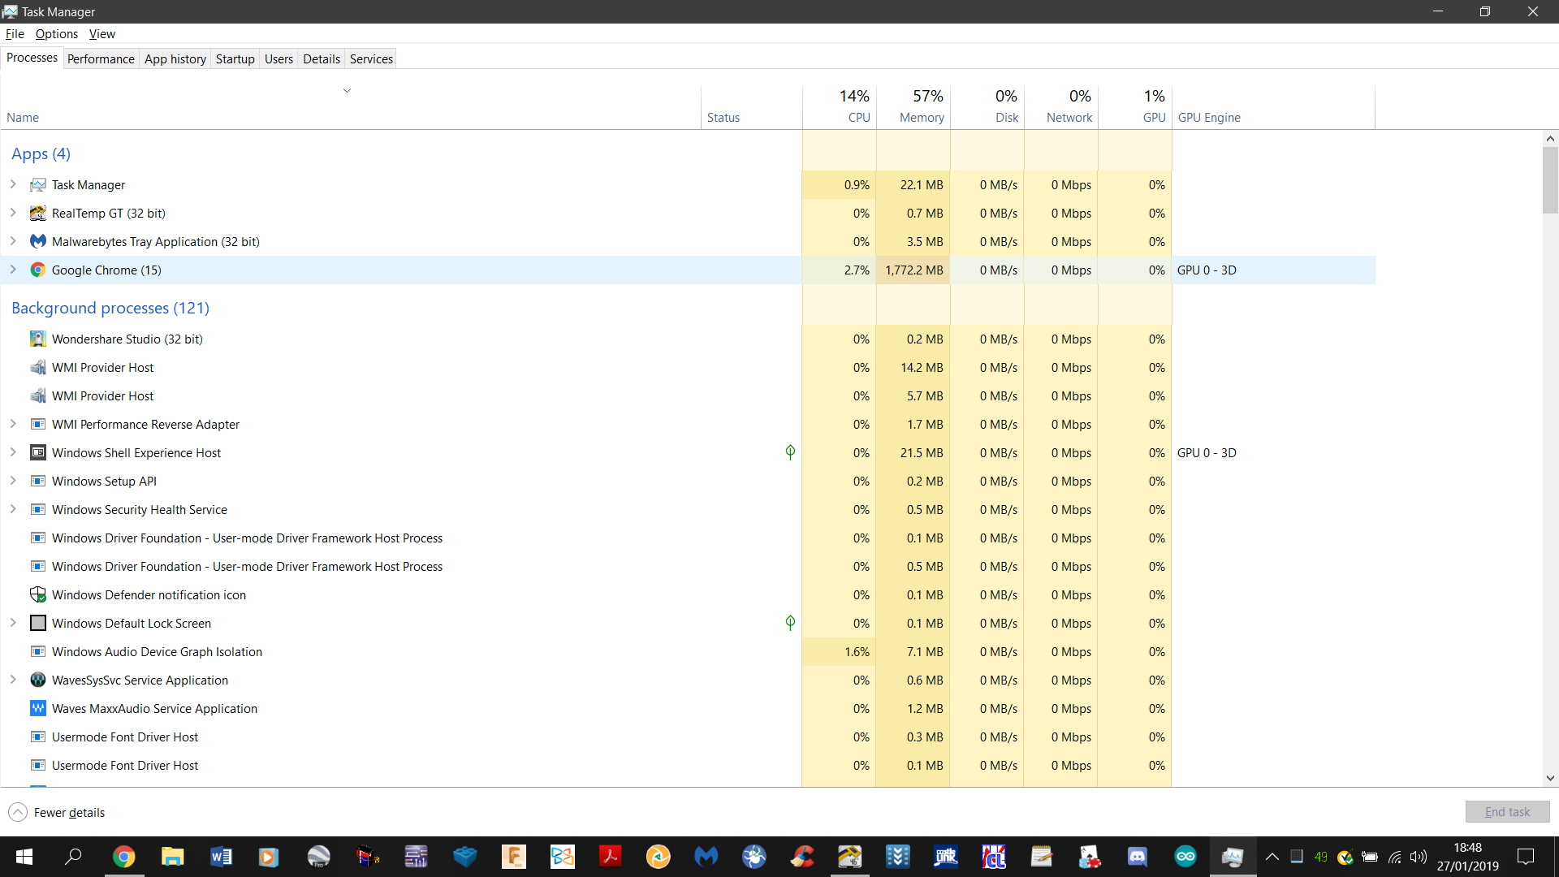Expand the RealTemp GT process group
This screenshot has width=1559, height=877.
pos(13,213)
